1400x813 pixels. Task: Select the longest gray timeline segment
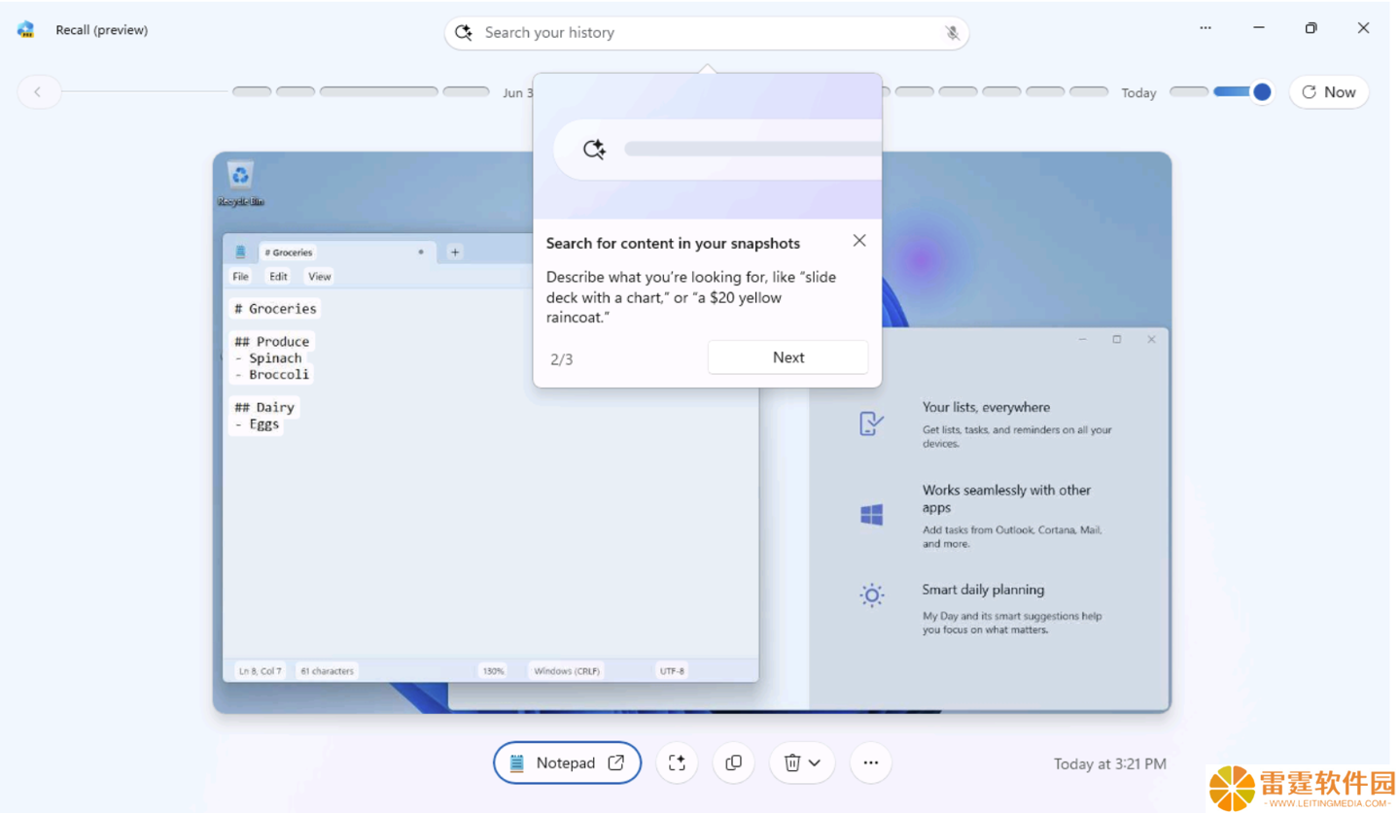[379, 92]
